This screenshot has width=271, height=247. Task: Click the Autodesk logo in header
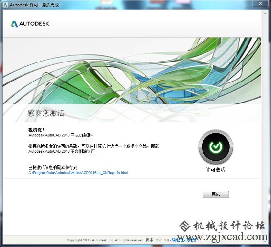[x=31, y=24]
